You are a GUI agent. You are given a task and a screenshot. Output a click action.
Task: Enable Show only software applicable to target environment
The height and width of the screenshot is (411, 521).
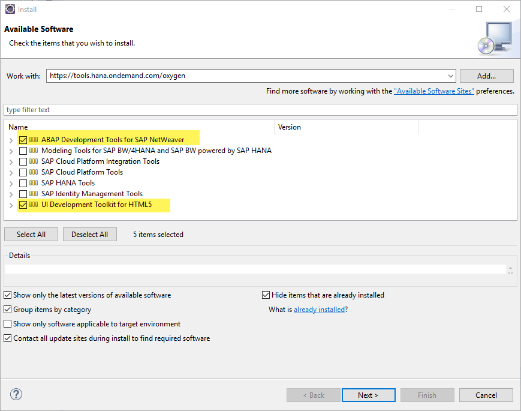[7, 323]
